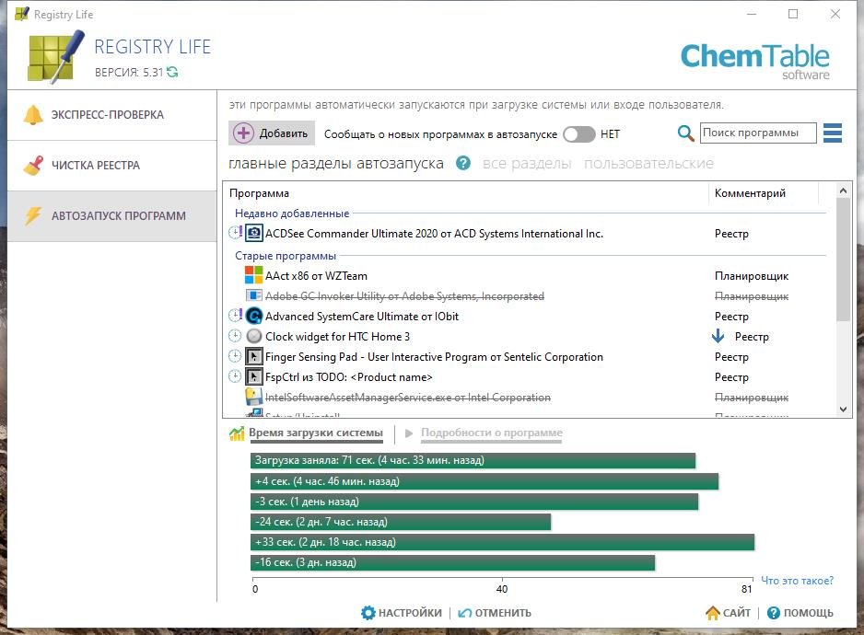Screen dimensions: 864x635
Task: Open 'Подробности о программе' tab
Action: (492, 433)
